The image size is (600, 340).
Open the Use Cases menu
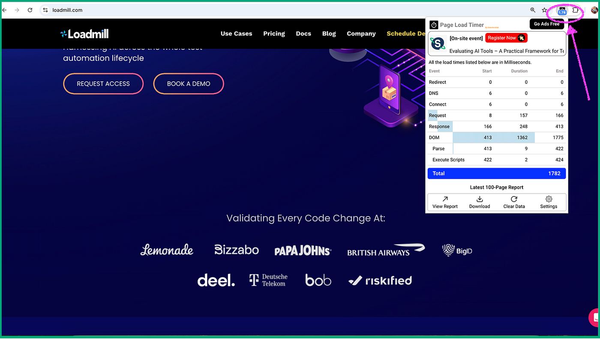pos(236,33)
